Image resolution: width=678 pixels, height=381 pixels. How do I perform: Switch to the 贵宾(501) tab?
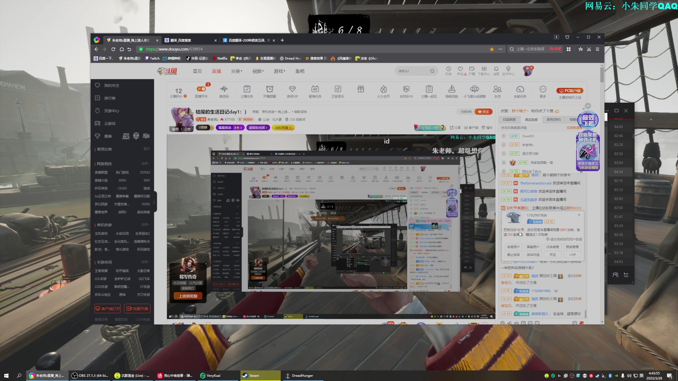[x=553, y=120]
